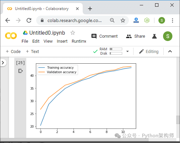Open the Comment panel

click(105, 36)
